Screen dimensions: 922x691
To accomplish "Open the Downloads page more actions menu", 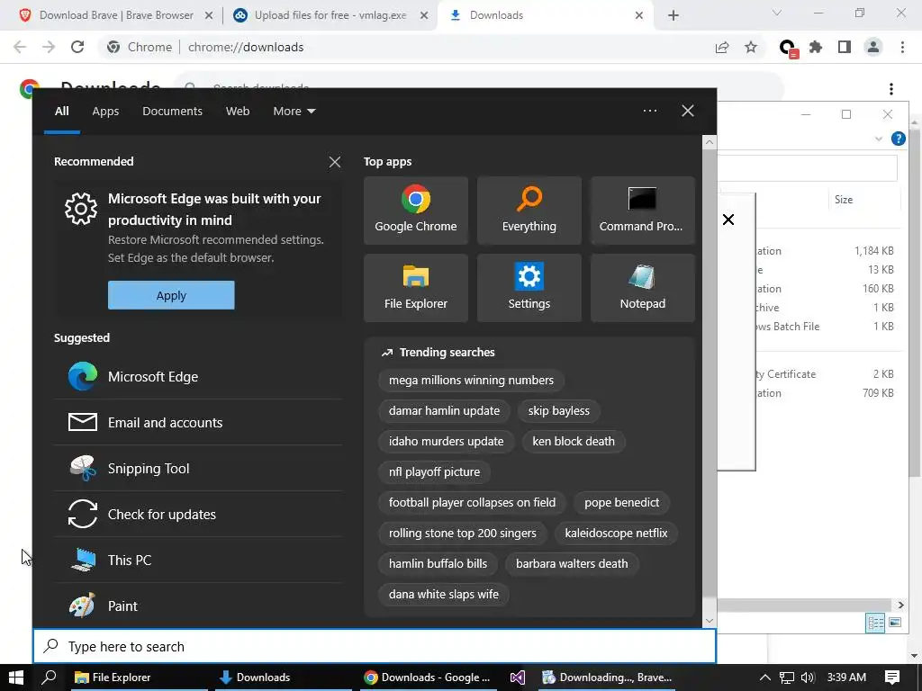I will tap(891, 89).
